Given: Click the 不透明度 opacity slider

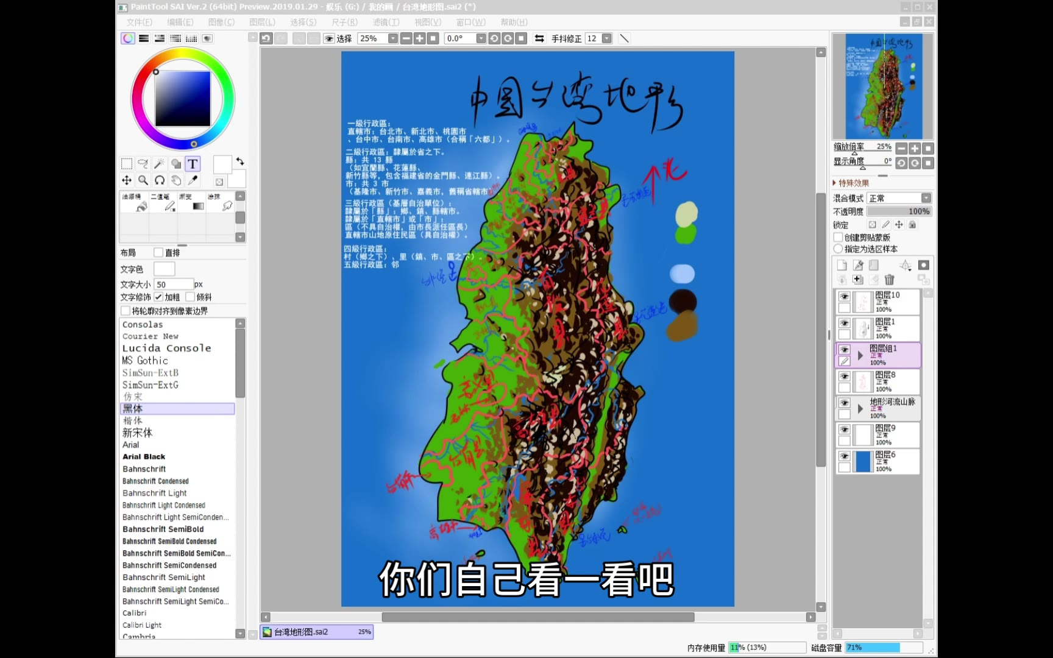Looking at the screenshot, I should coord(899,211).
